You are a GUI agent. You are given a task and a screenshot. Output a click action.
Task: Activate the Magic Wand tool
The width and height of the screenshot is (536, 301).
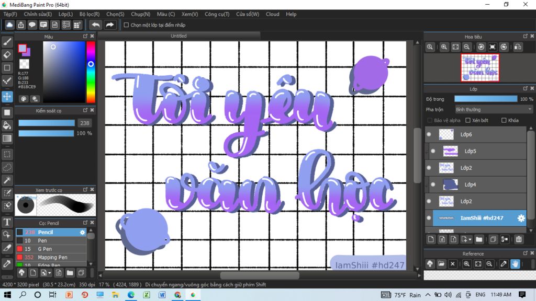pyautogui.click(x=7, y=180)
